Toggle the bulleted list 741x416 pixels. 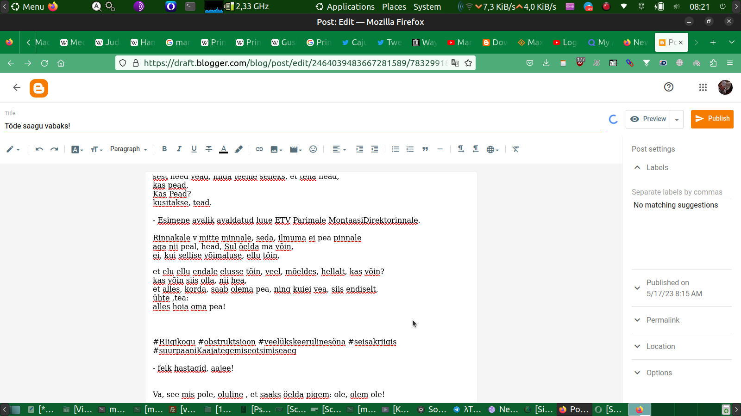[x=396, y=149]
